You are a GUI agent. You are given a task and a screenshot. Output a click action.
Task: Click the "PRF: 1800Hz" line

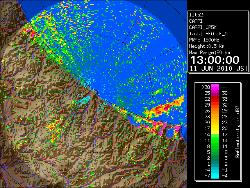click(204, 40)
